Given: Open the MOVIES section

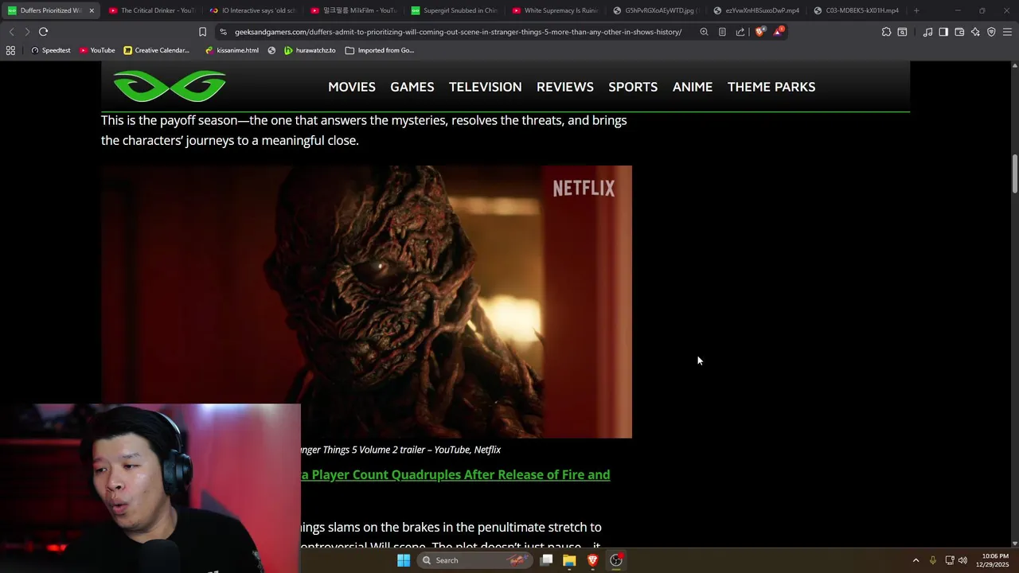Looking at the screenshot, I should point(352,87).
